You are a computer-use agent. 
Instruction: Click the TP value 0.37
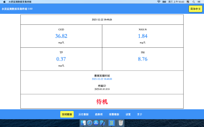coord(61,59)
